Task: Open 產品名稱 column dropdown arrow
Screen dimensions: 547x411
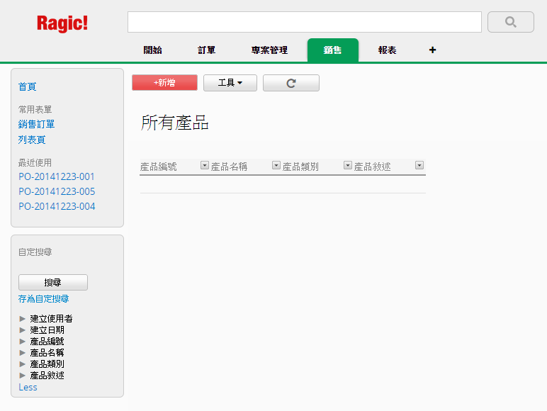Action: coord(276,165)
